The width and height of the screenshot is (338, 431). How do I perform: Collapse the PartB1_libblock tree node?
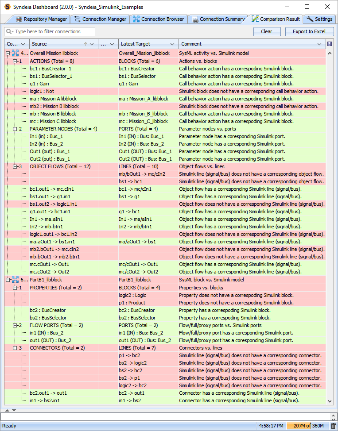click(8, 280)
